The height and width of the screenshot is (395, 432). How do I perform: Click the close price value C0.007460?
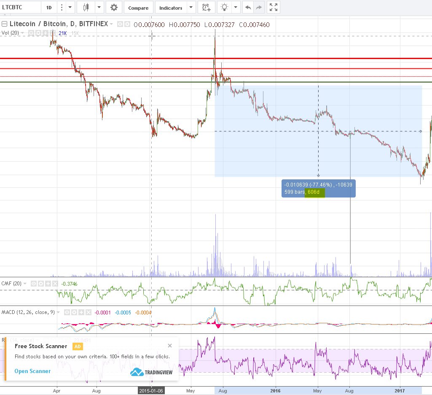(254, 25)
